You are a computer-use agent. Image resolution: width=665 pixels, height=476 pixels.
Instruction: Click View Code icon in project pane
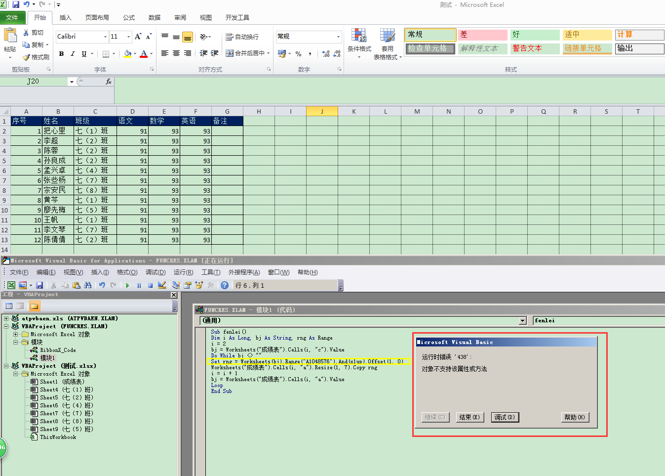[9, 306]
